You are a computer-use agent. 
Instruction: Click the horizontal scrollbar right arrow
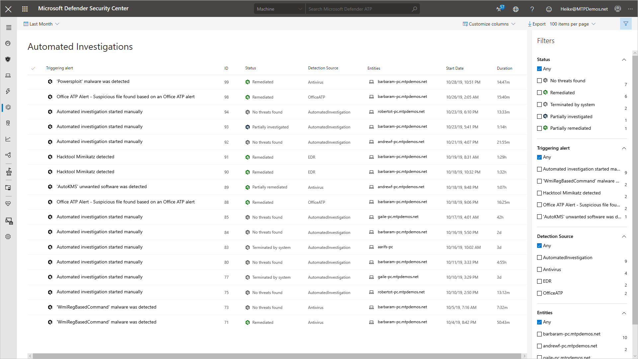(524, 356)
